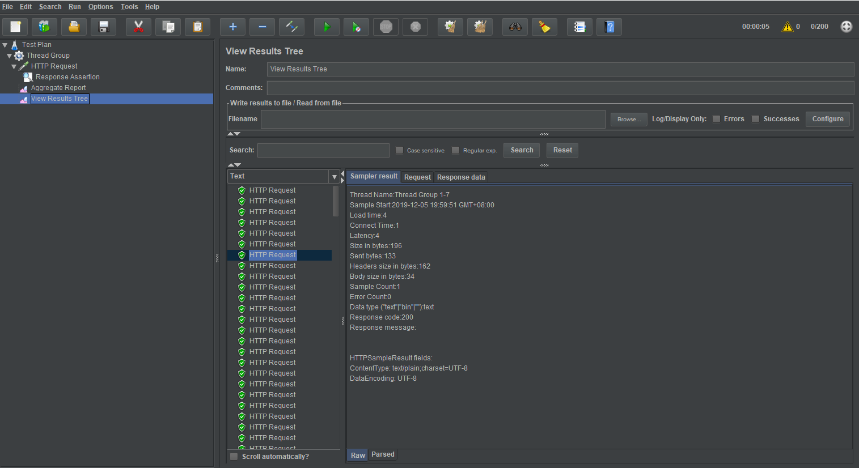Click the Expand All plus icon

point(232,27)
